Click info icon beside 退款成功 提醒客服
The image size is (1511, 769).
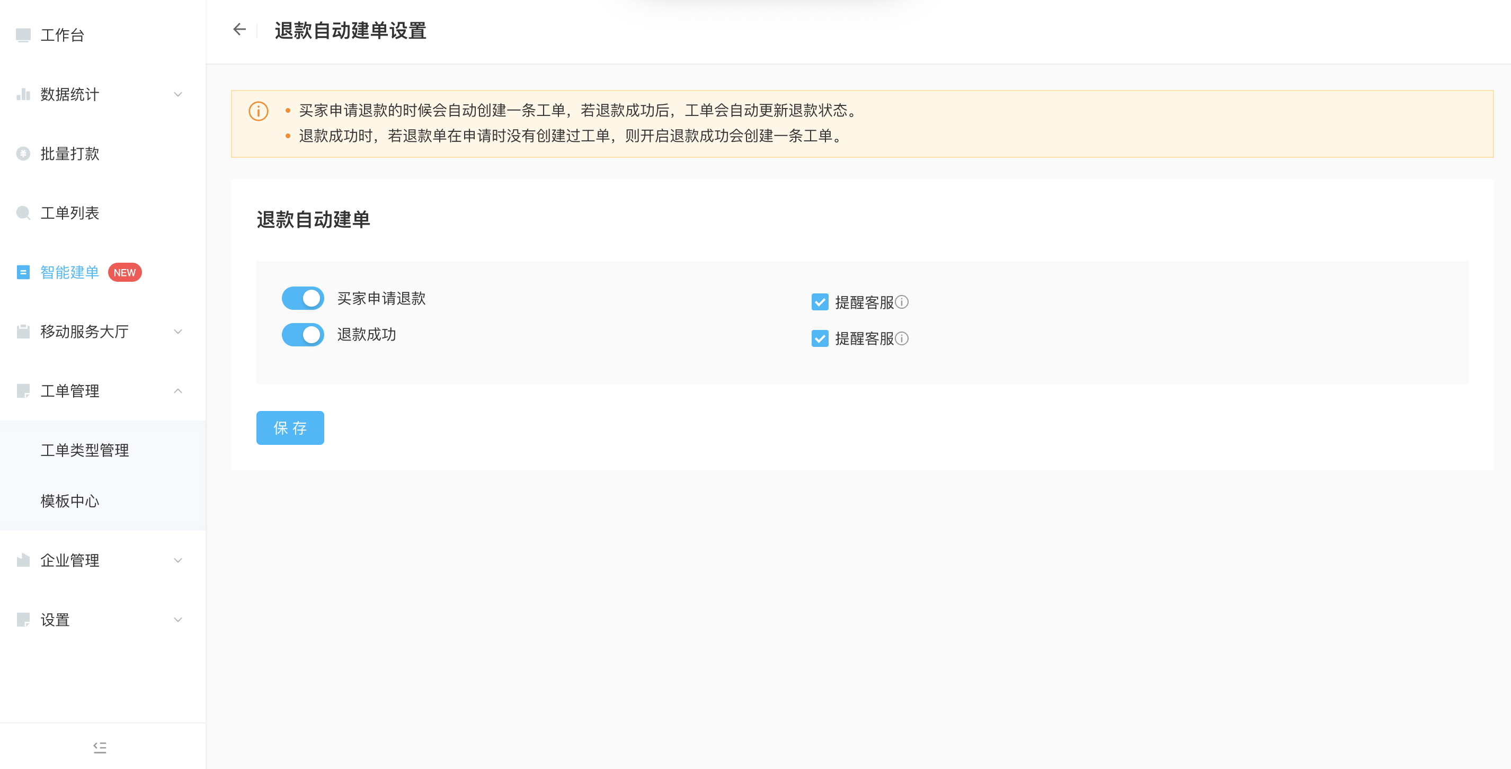click(902, 338)
